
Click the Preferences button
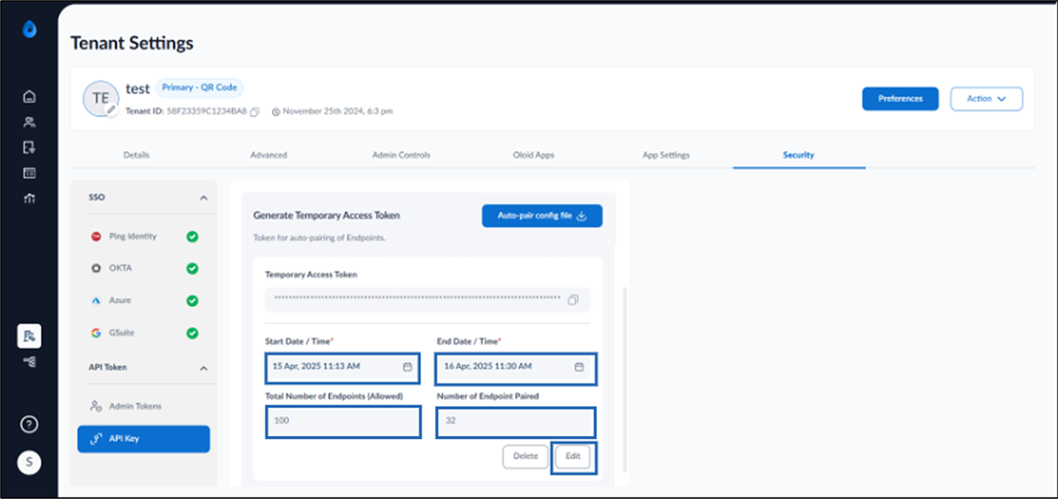900,99
